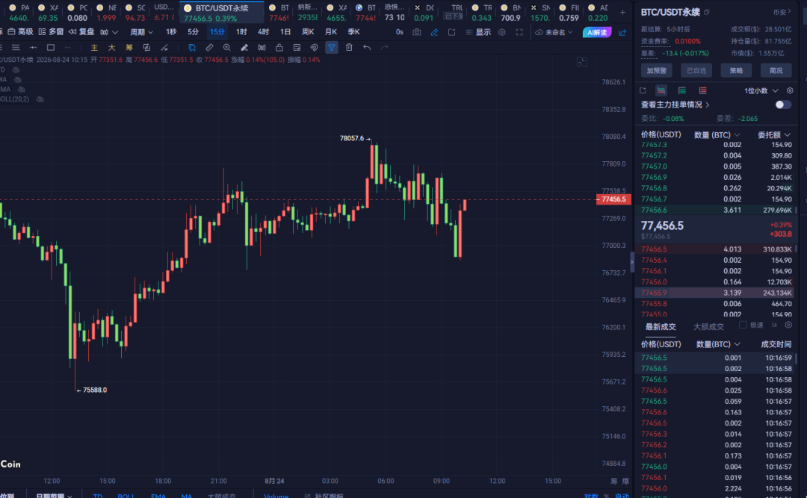Click the 大 yellow indicator icon
Image resolution: width=807 pixels, height=498 pixels.
111,47
